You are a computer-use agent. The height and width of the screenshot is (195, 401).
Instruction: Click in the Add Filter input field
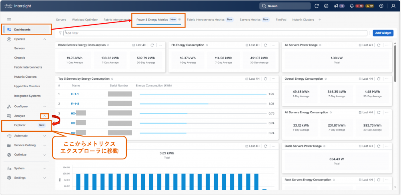pos(215,33)
